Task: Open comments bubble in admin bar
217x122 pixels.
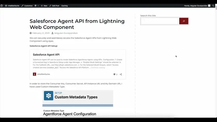Action: 37,6
